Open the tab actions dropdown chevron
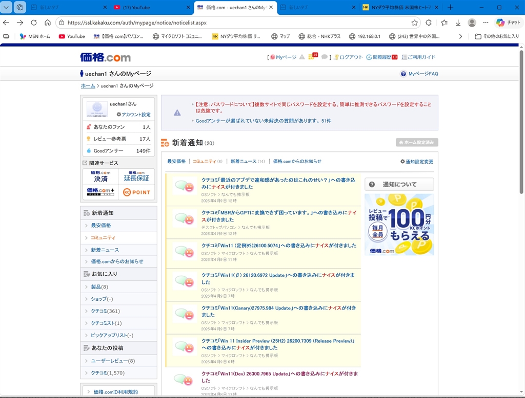Screen dimensions: 525x398 6,7
